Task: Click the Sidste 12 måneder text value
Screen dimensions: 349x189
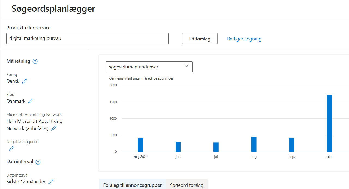Action: 26,182
